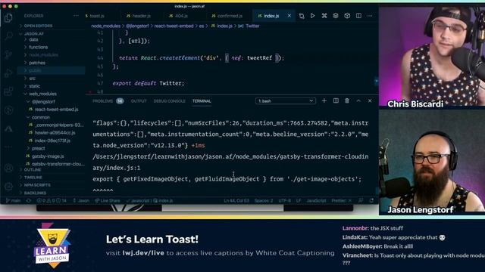Open Explorer more actions ellipsis

tap(76, 16)
